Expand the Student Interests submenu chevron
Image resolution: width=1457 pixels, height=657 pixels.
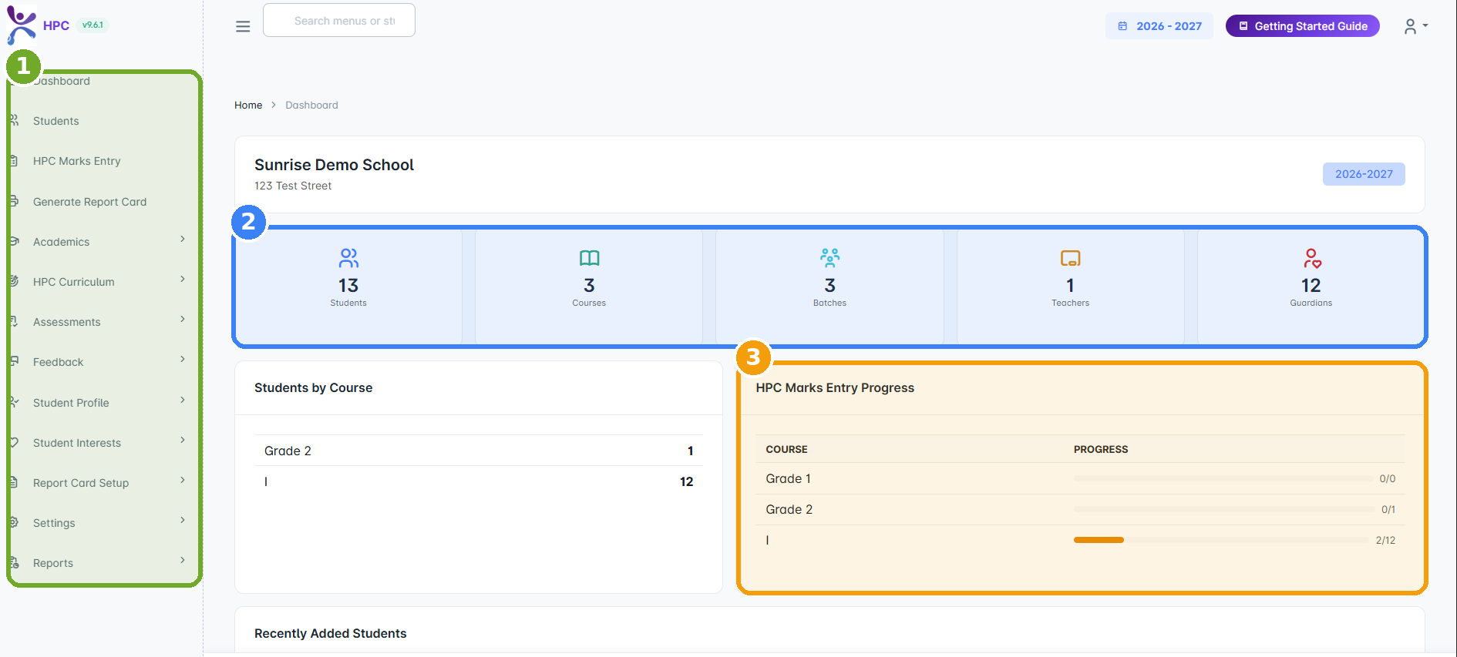pyautogui.click(x=183, y=440)
